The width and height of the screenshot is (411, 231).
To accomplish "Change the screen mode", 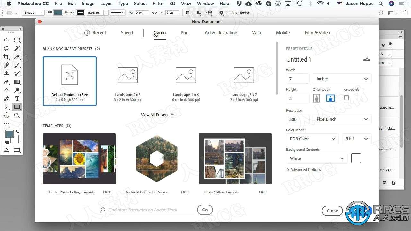I will (17, 150).
